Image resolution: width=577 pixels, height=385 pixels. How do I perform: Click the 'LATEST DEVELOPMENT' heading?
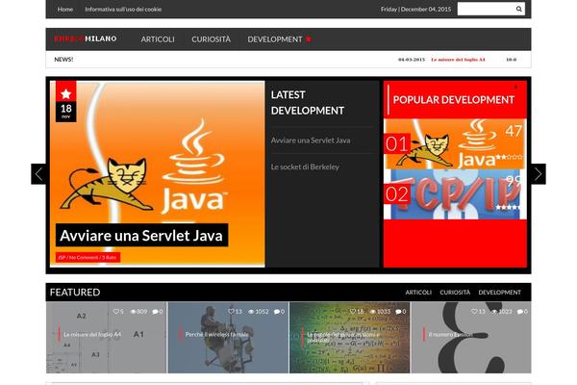pos(308,102)
